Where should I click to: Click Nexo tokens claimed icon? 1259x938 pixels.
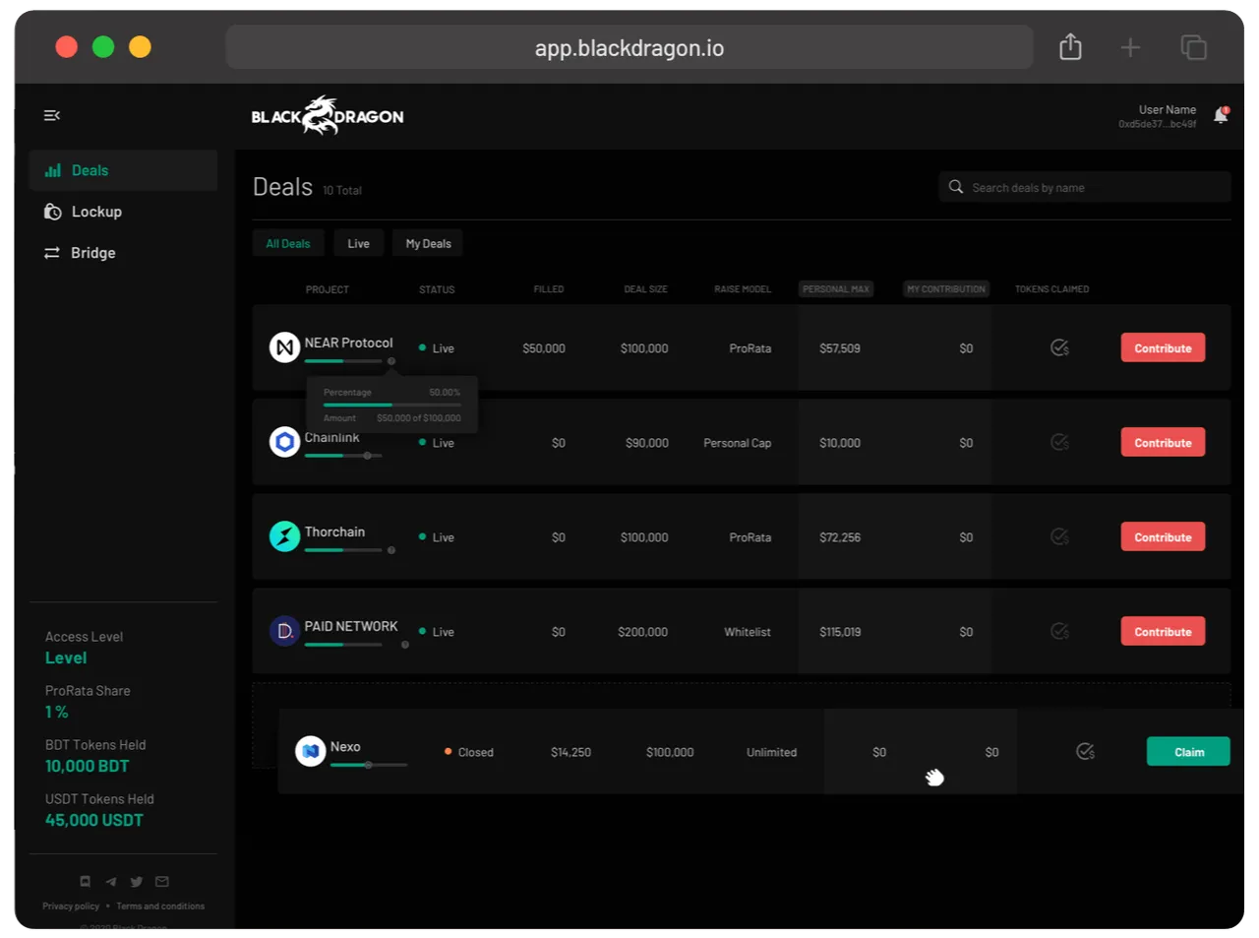(1085, 751)
